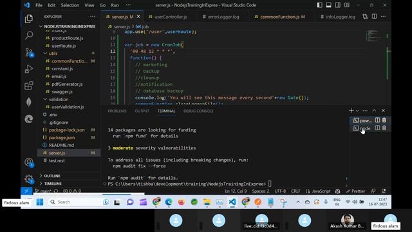The image size is (412, 232).
Task: Close the server.js editor tab
Action: 138,17
